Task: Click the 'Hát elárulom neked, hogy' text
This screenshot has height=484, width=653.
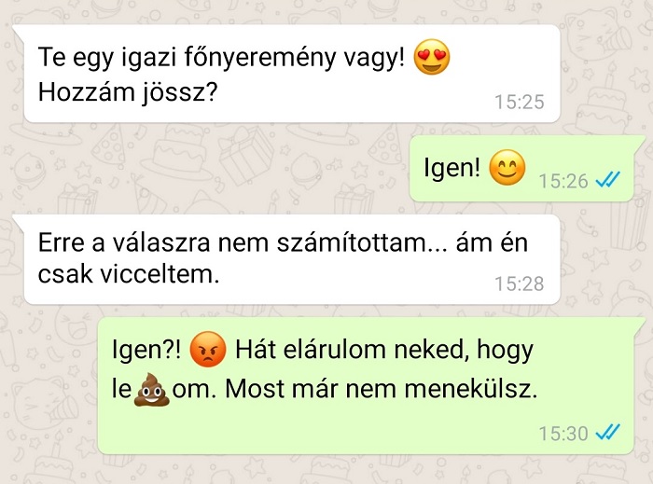Action: tap(384, 351)
